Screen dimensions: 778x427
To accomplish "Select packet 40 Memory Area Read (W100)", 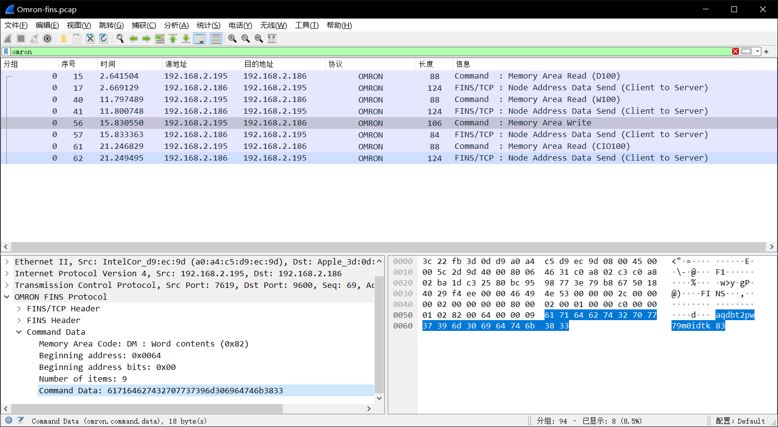I will [x=389, y=100].
